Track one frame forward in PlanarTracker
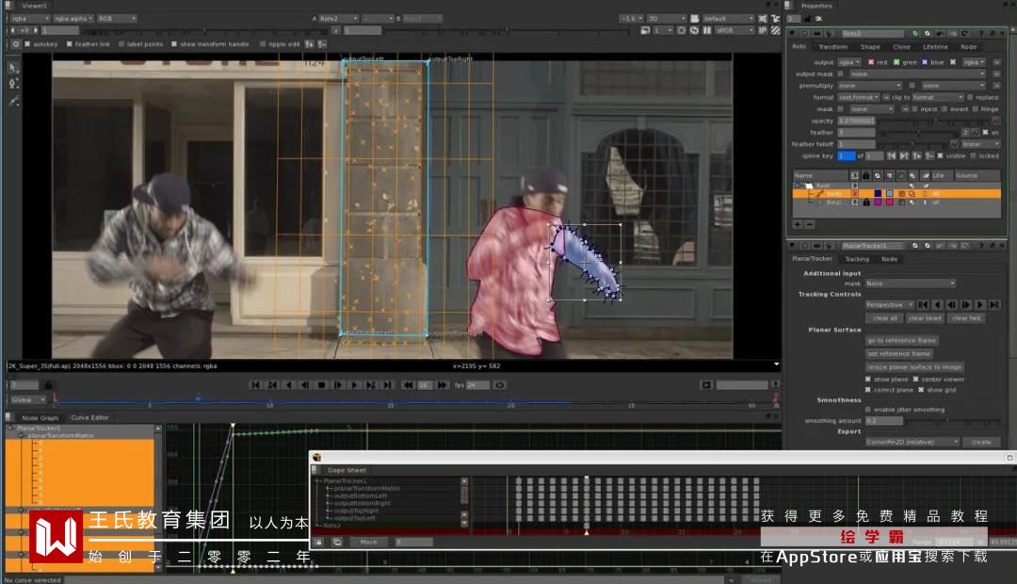This screenshot has width=1017, height=584. pyautogui.click(x=966, y=305)
